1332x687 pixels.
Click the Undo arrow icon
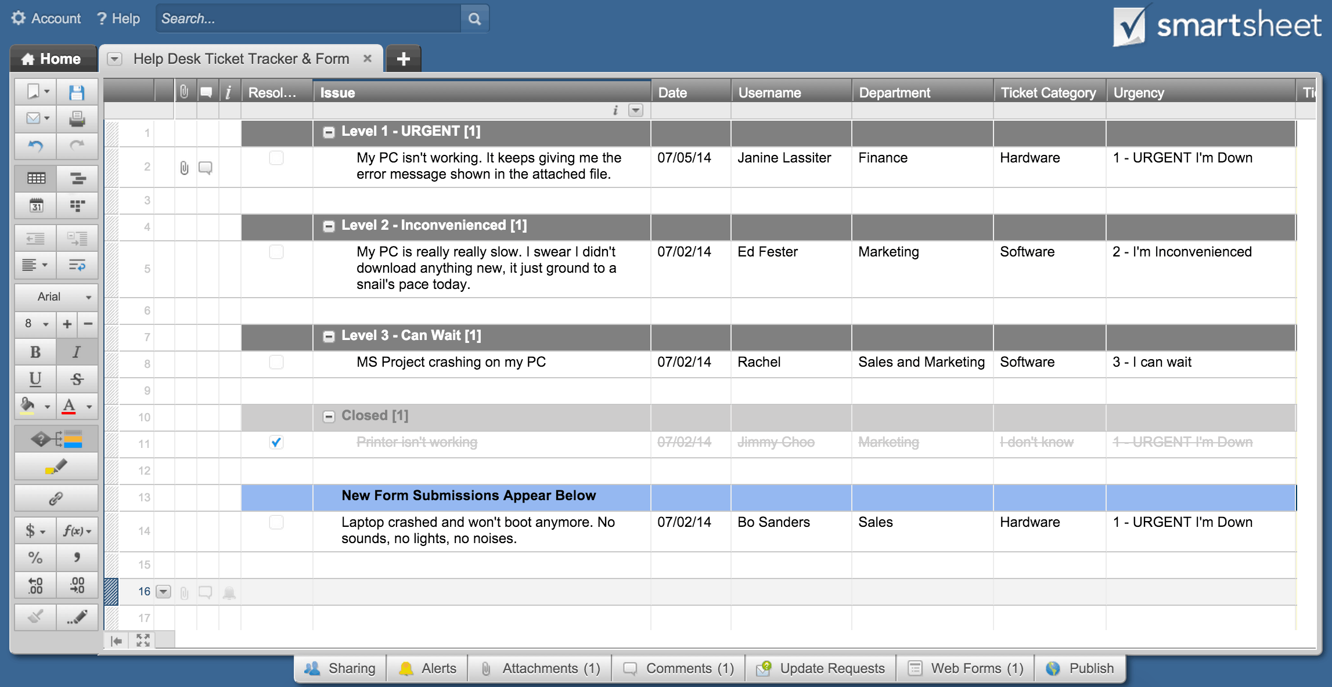[35, 146]
